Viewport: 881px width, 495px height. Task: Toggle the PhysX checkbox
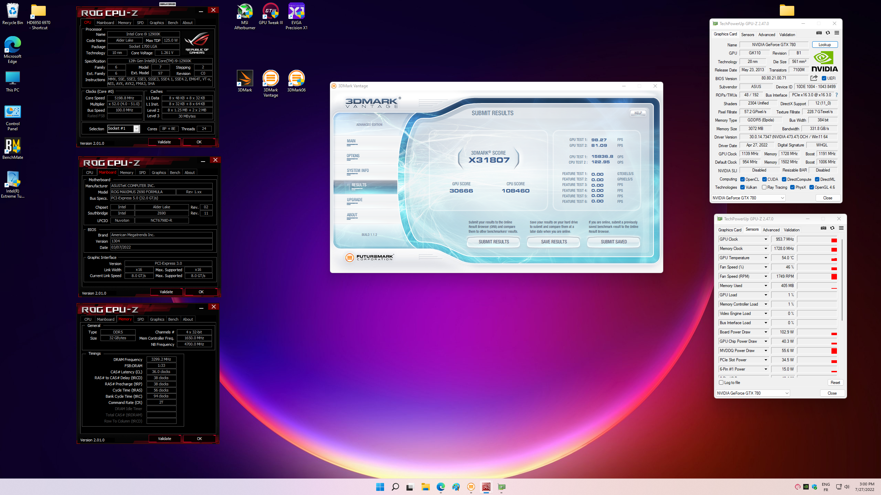pyautogui.click(x=792, y=187)
